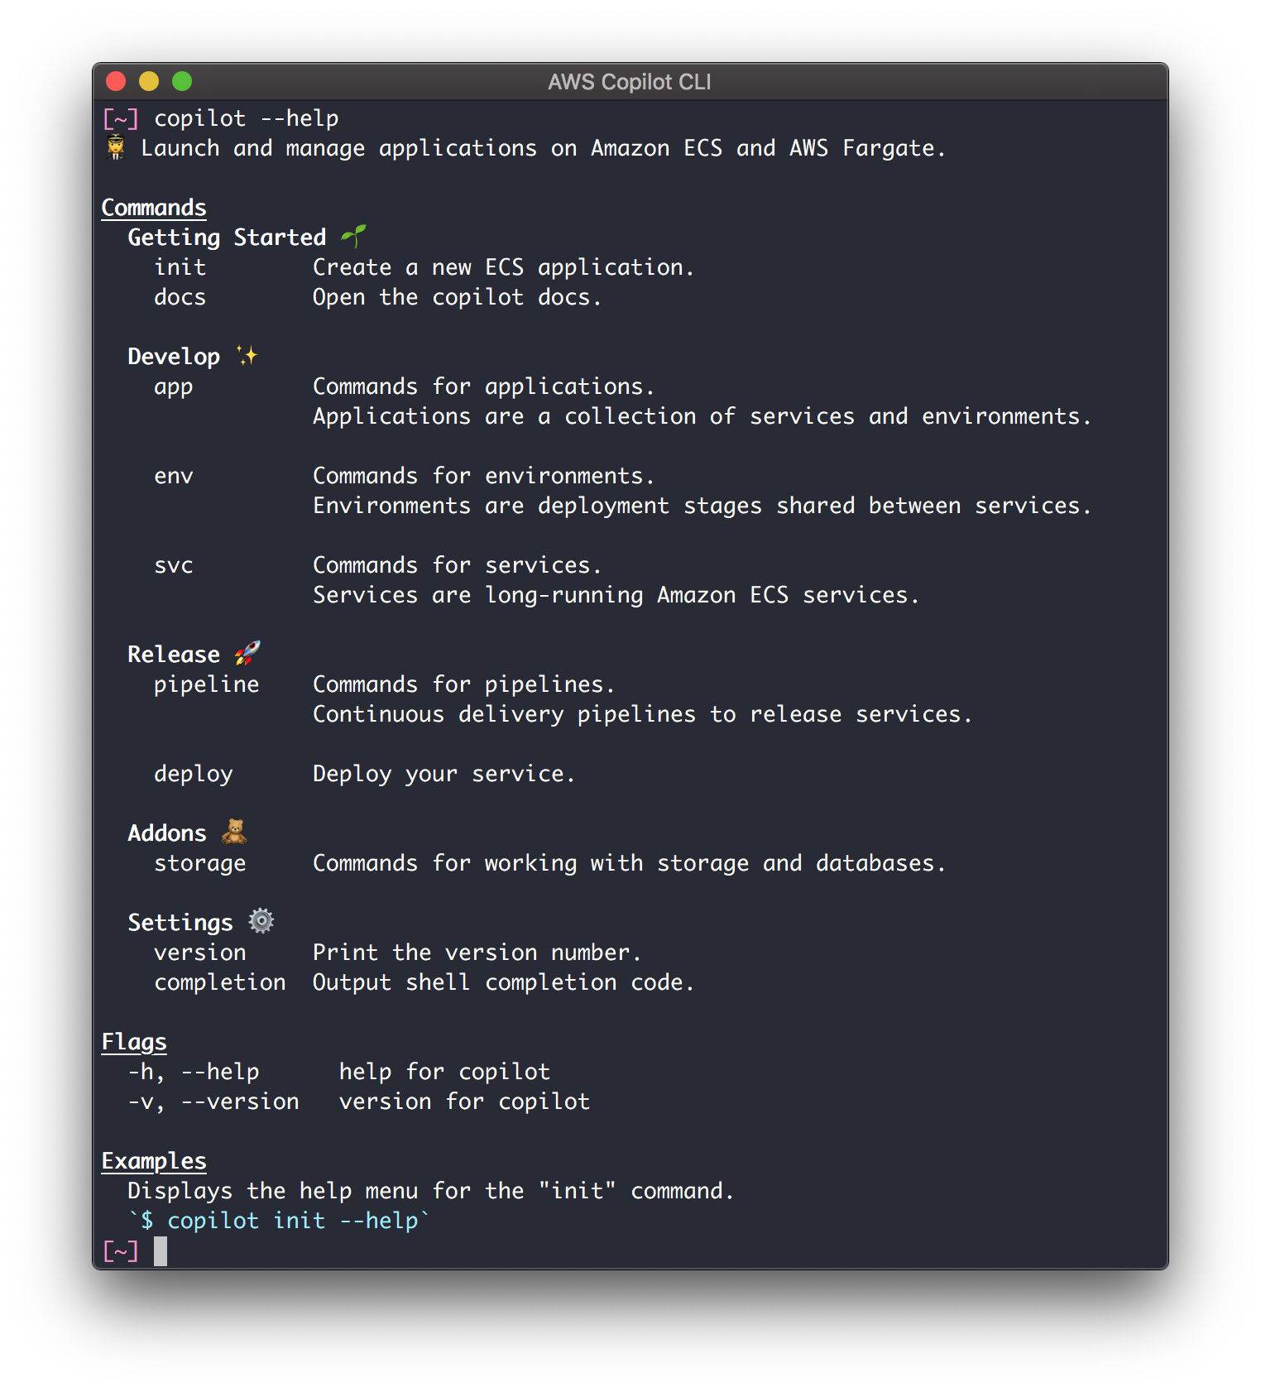Click 'Environments are deployment stages' line

pos(702,506)
